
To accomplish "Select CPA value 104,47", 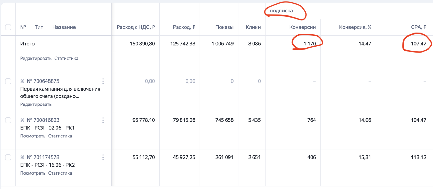I will pyautogui.click(x=419, y=120).
